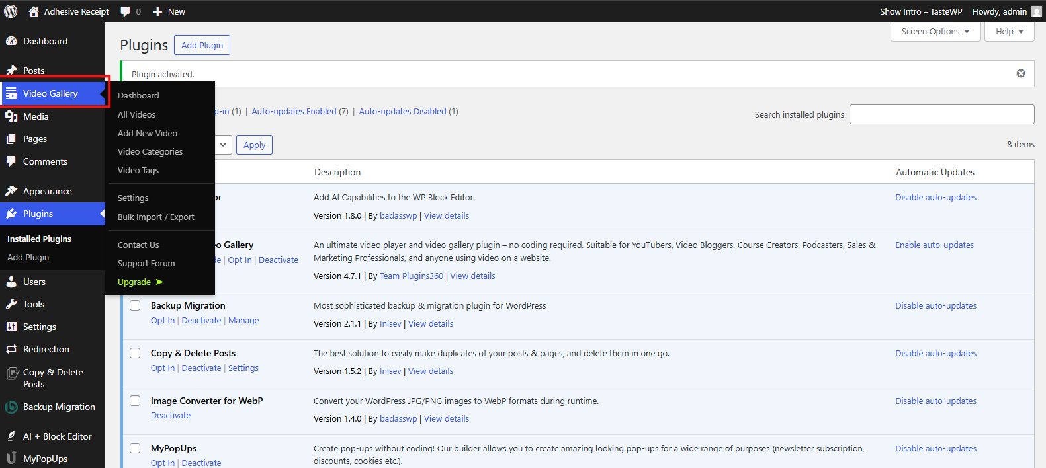Select Add New Video from submenu
The height and width of the screenshot is (468, 1046).
[148, 133]
